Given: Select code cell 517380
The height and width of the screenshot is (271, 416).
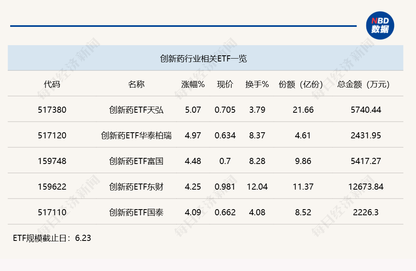Looking at the screenshot, I should click(52, 110).
